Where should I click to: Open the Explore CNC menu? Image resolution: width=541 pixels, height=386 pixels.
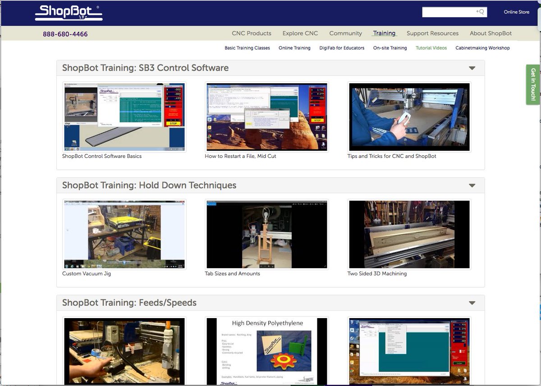click(300, 33)
